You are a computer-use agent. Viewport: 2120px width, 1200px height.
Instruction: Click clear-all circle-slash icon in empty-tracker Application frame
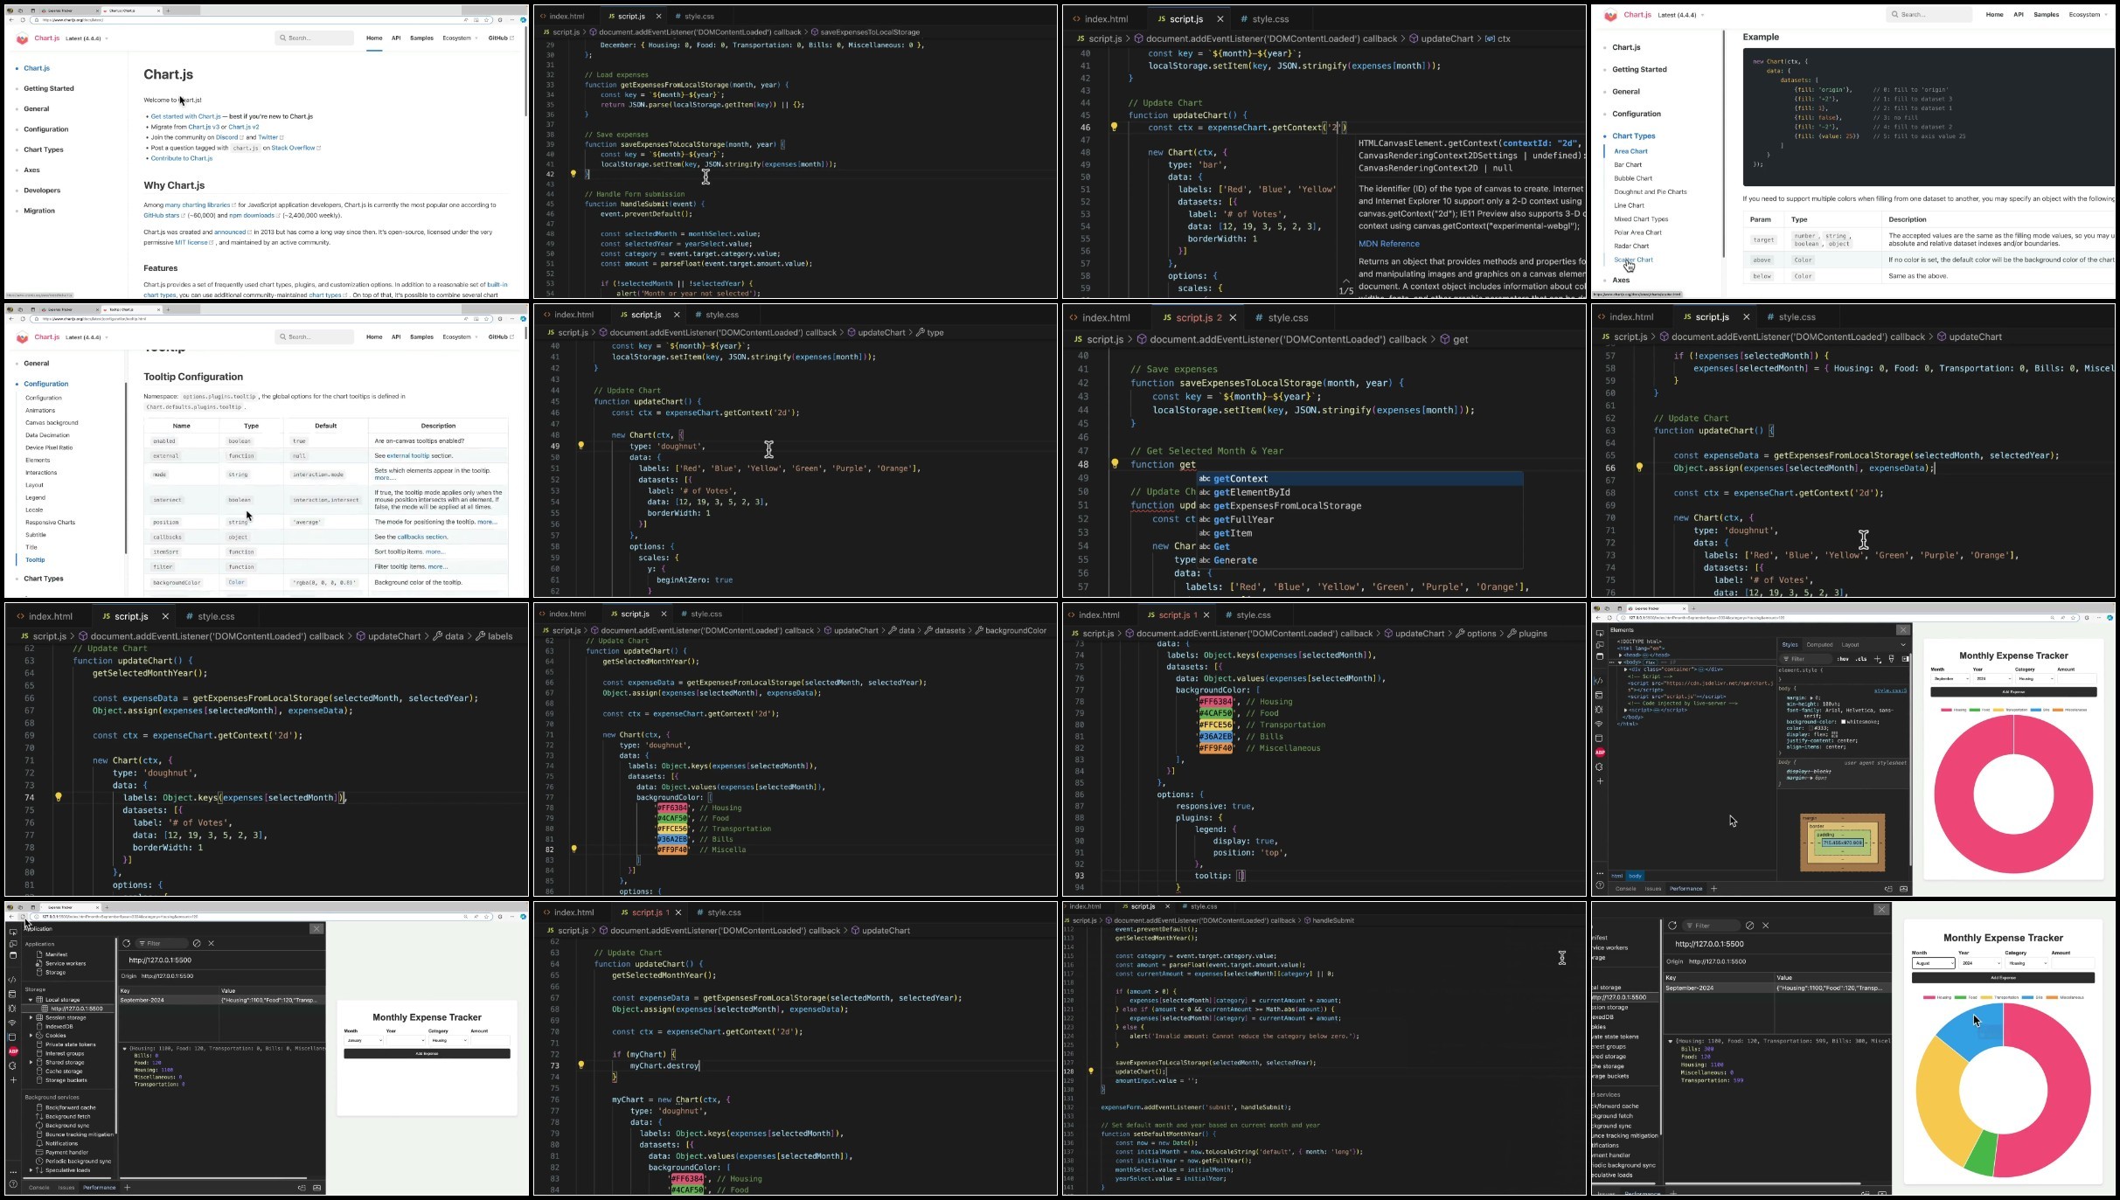(197, 944)
